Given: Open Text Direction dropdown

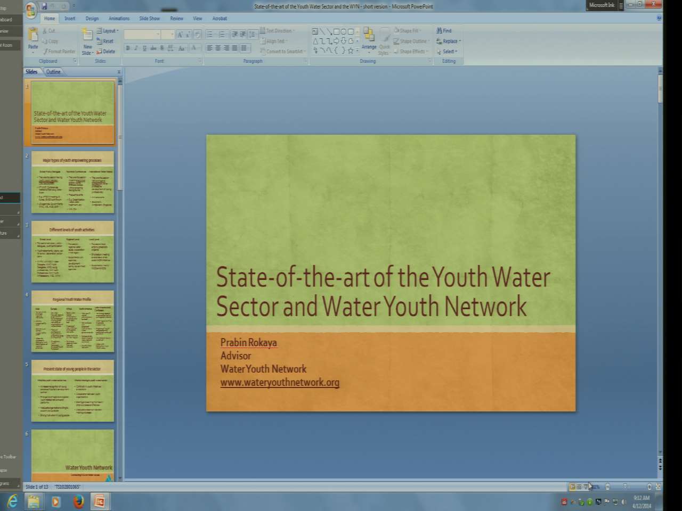Looking at the screenshot, I should (277, 31).
